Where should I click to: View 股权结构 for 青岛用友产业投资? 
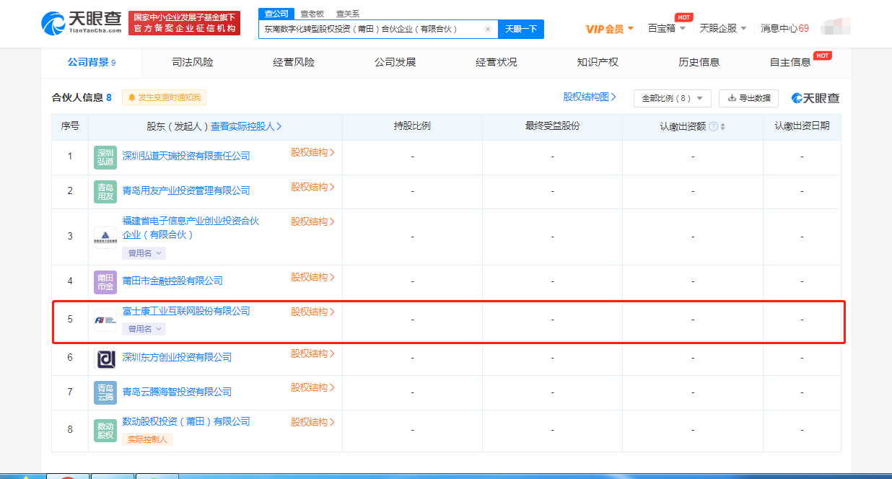(x=313, y=187)
